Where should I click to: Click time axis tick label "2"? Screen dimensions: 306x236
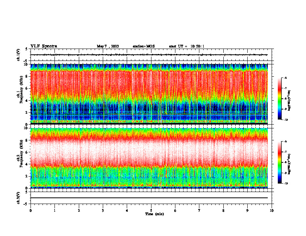point(79,211)
